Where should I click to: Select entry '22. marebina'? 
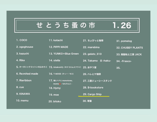coord(91,47)
